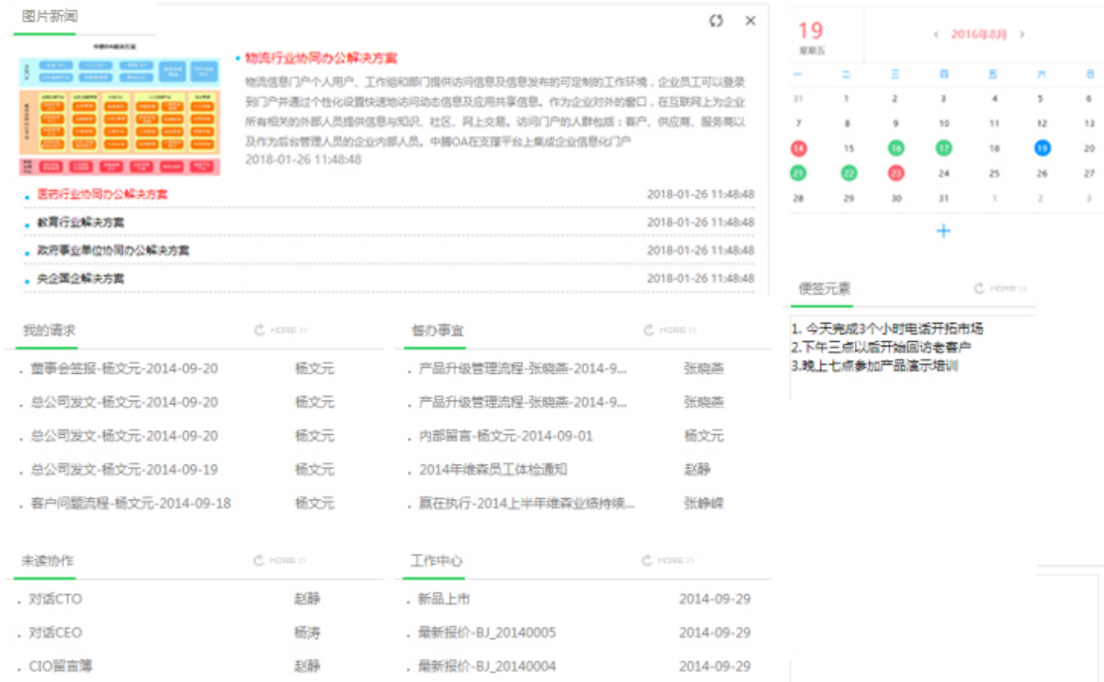Open request 总公司发文-杨文元-2014-09-19
The width and height of the screenshot is (1104, 682).
click(x=124, y=469)
